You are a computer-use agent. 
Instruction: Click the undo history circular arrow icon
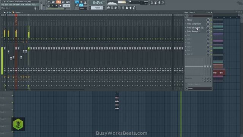click(152, 3)
